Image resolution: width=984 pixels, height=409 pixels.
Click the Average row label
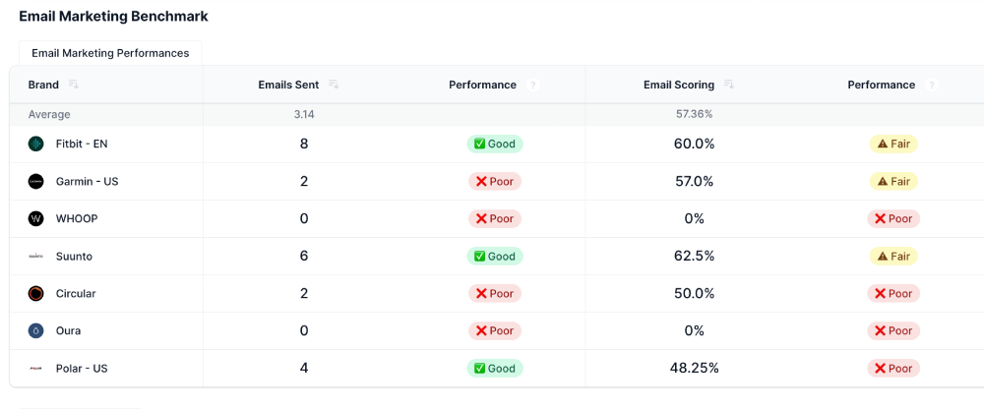click(x=49, y=114)
